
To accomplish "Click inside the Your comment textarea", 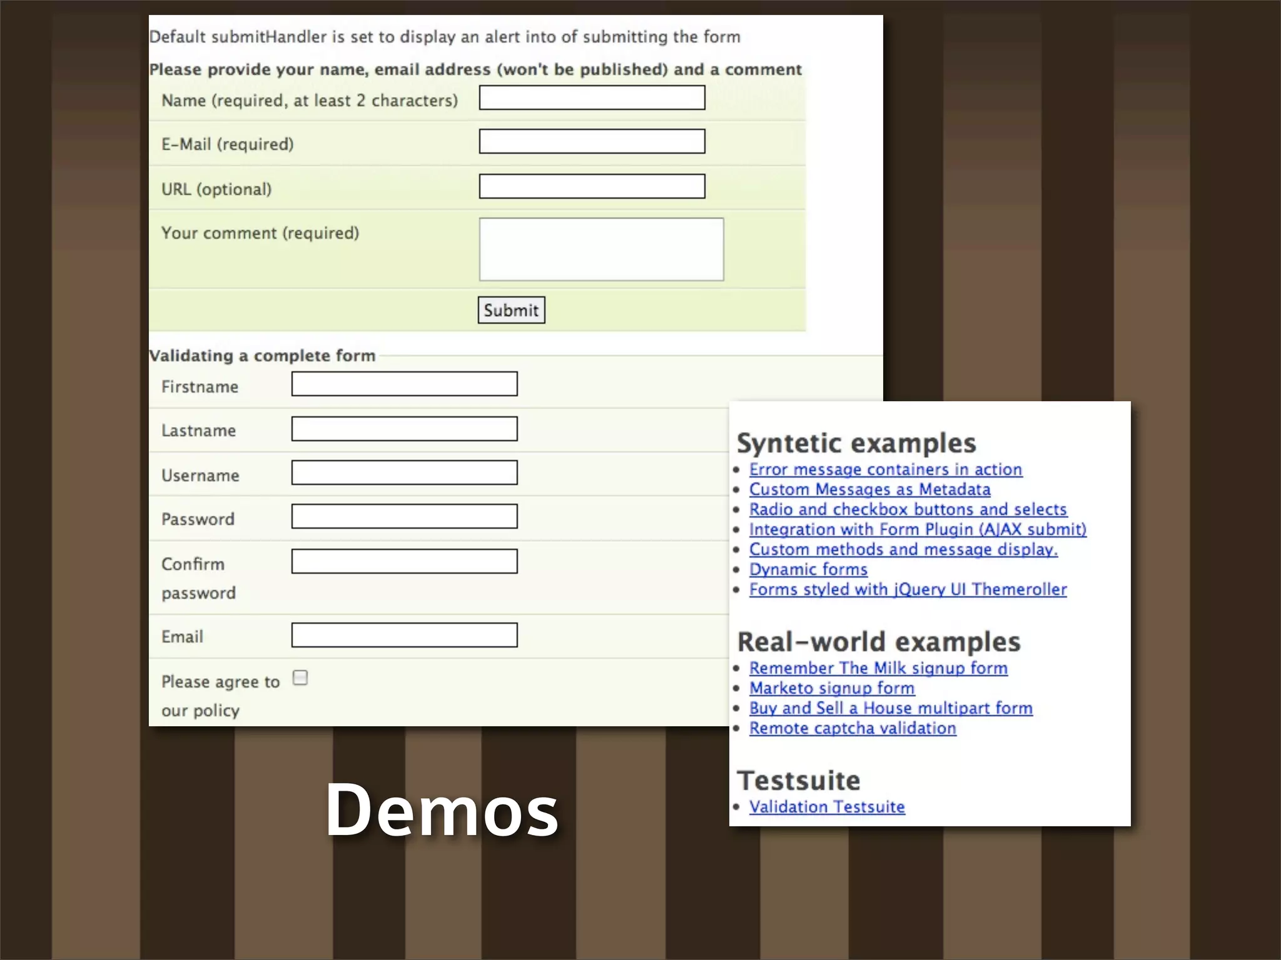I will pyautogui.click(x=601, y=249).
